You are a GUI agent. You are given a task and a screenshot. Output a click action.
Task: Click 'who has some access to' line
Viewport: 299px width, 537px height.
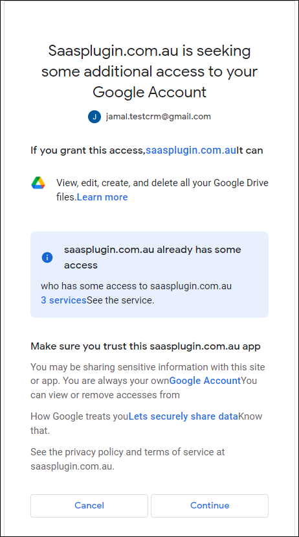pos(137,286)
